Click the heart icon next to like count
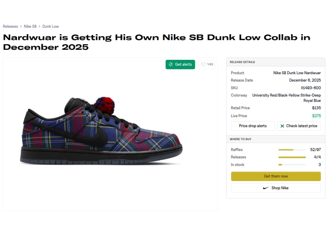The width and height of the screenshot is (327, 232). coord(203,64)
